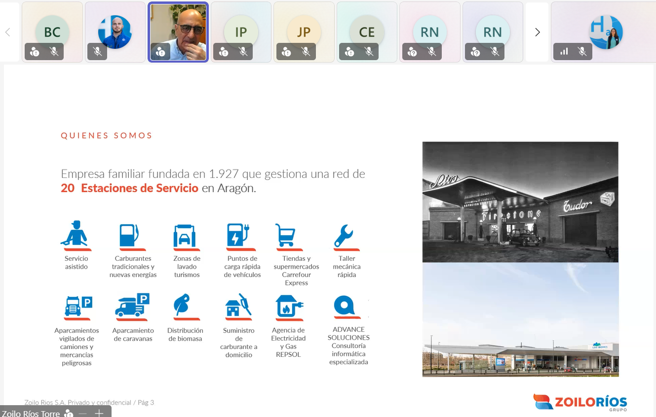Click the signal strength icon on last tile
Screen dimensions: 656x417
(564, 52)
